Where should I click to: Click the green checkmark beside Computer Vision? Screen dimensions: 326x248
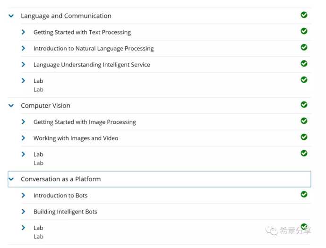point(304,104)
